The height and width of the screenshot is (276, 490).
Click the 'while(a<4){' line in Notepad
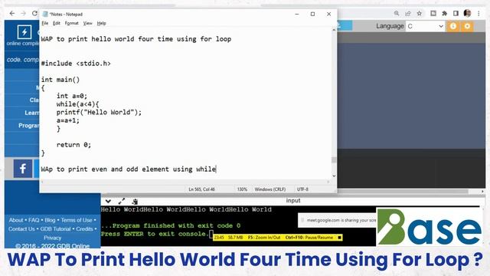pyautogui.click(x=77, y=104)
